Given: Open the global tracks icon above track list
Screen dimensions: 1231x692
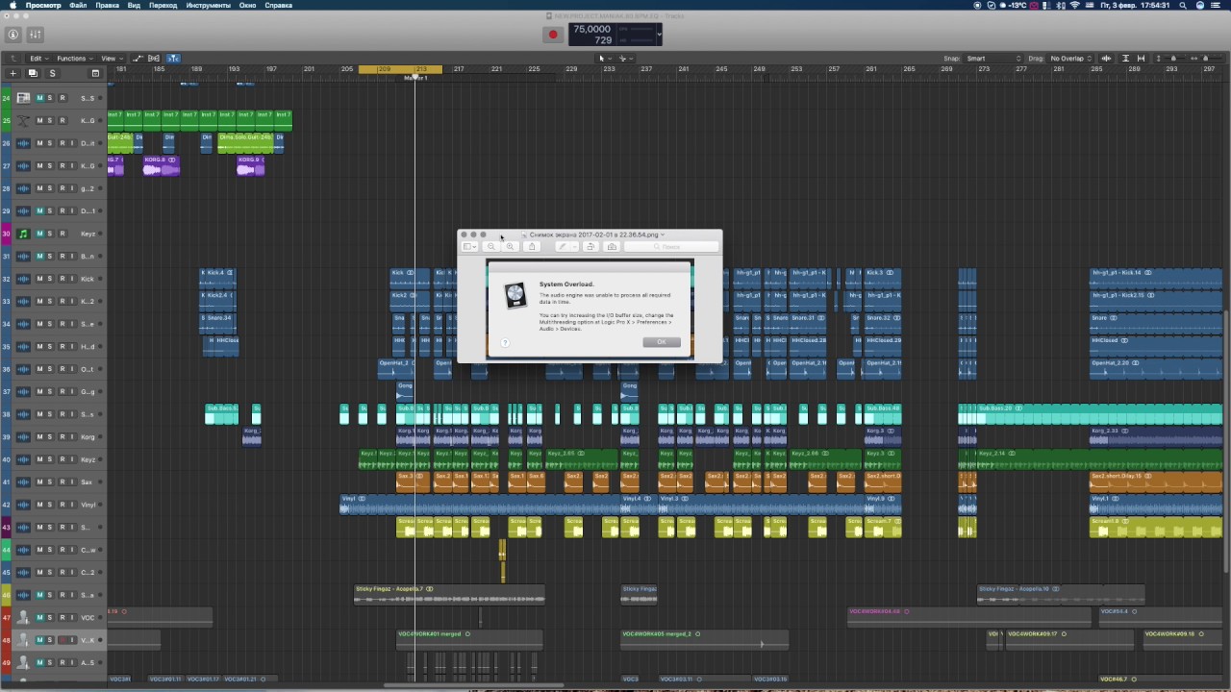Looking at the screenshot, I should 95,73.
